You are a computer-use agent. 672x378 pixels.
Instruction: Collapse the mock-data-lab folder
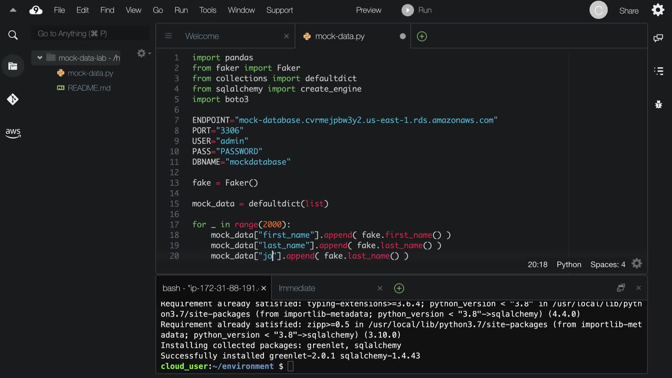tap(40, 58)
